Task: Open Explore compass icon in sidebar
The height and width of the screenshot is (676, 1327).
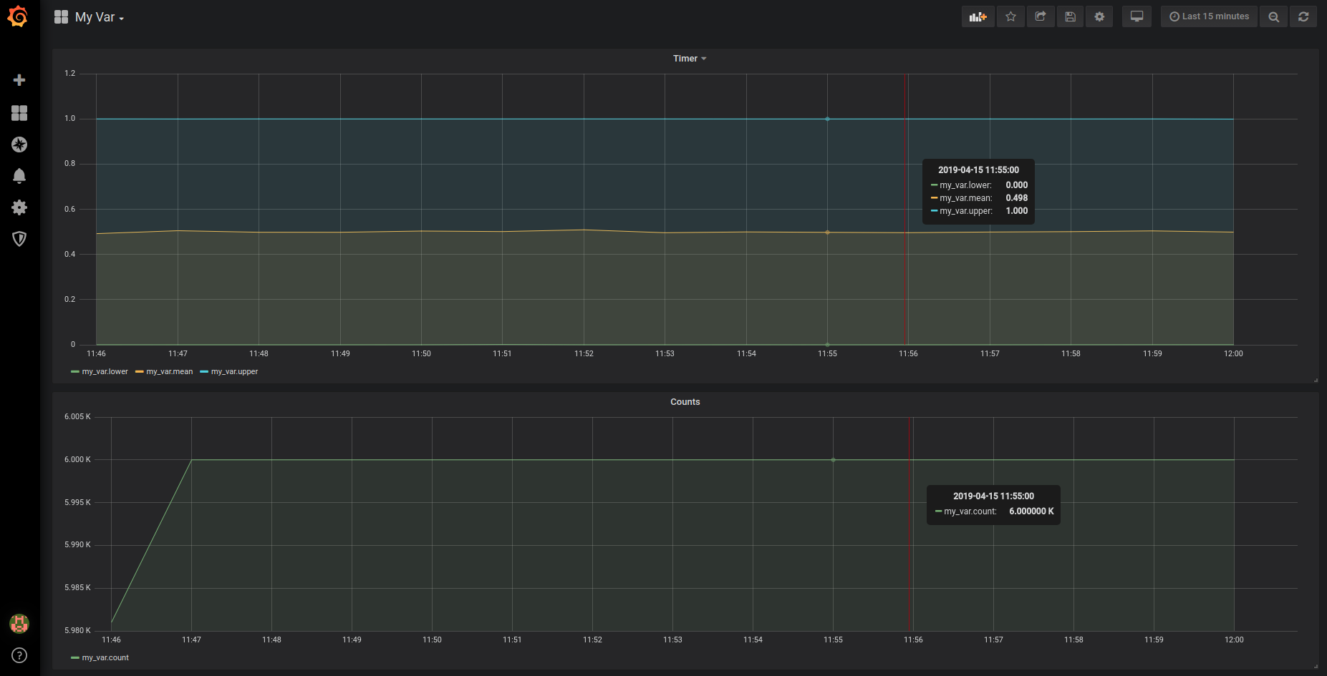Action: pos(19,144)
